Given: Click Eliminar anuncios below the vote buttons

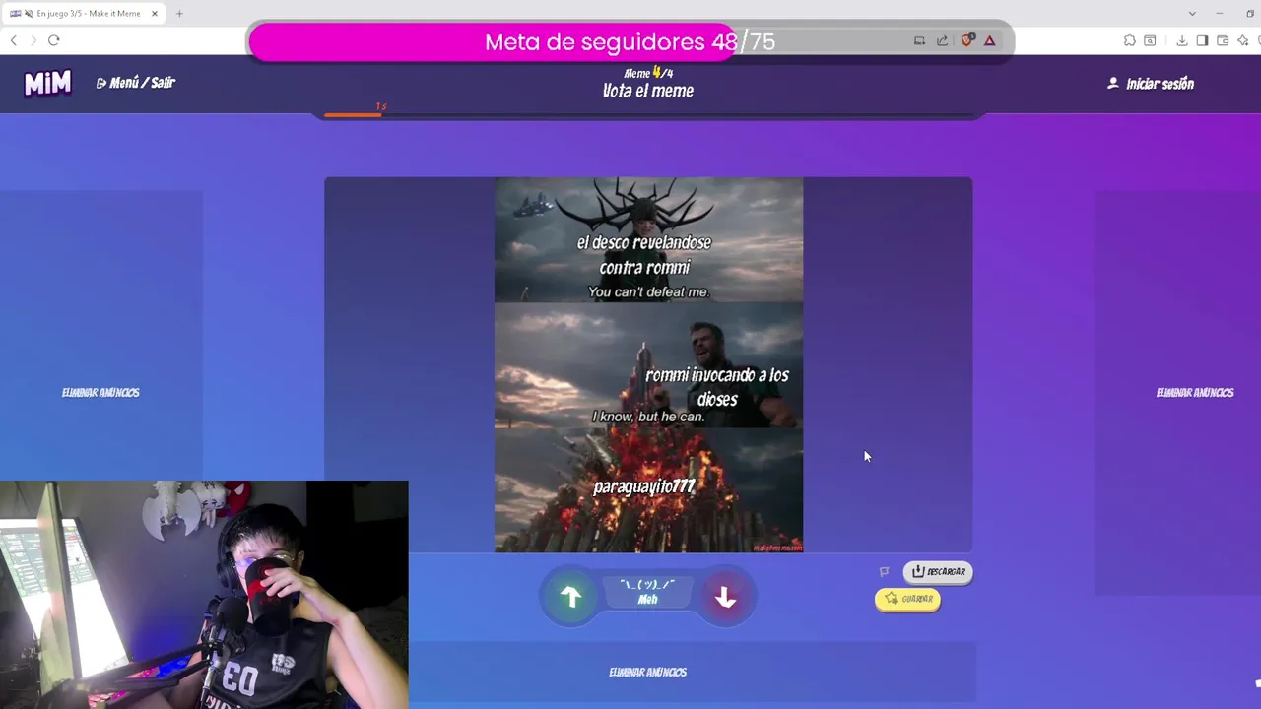Looking at the screenshot, I should [647, 673].
